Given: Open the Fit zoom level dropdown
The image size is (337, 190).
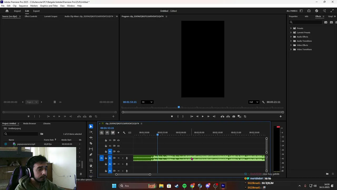Looking at the screenshot, I should click(x=147, y=102).
